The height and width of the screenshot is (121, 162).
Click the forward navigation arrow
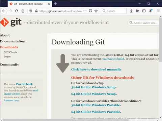click(x=10, y=11)
